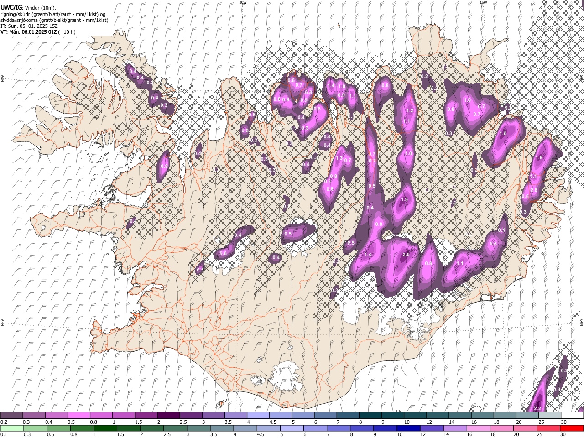The width and height of the screenshot is (584, 438).
Task: Select the bright red above-30 swatch, bottom scale
Action: [x=572, y=428]
